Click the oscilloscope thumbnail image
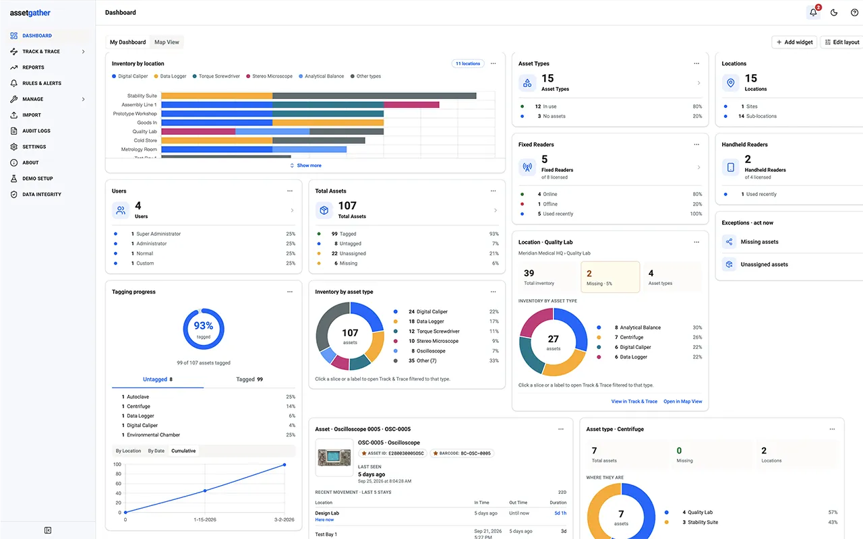Screen dimensions: 863x539 pos(334,457)
